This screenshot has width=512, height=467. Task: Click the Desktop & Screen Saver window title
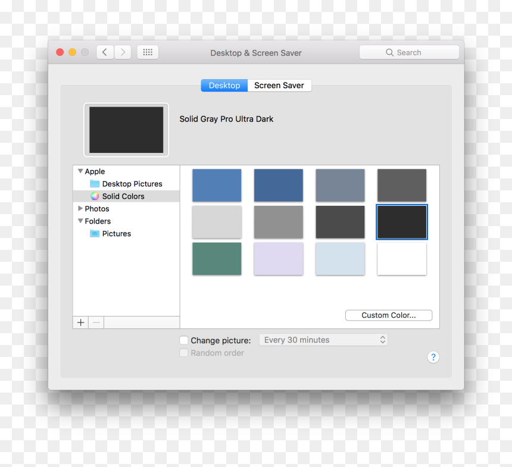[256, 53]
